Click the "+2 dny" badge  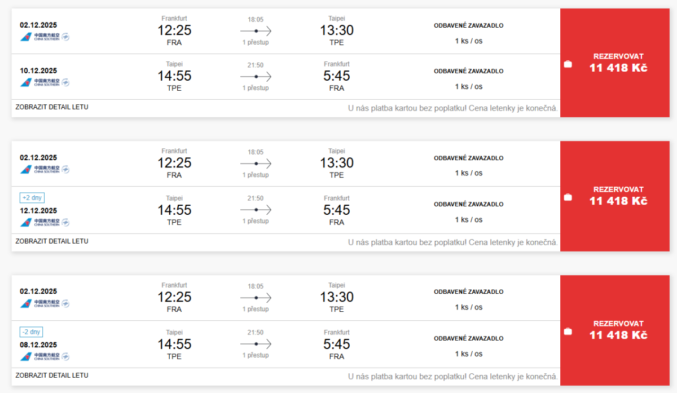pos(32,198)
